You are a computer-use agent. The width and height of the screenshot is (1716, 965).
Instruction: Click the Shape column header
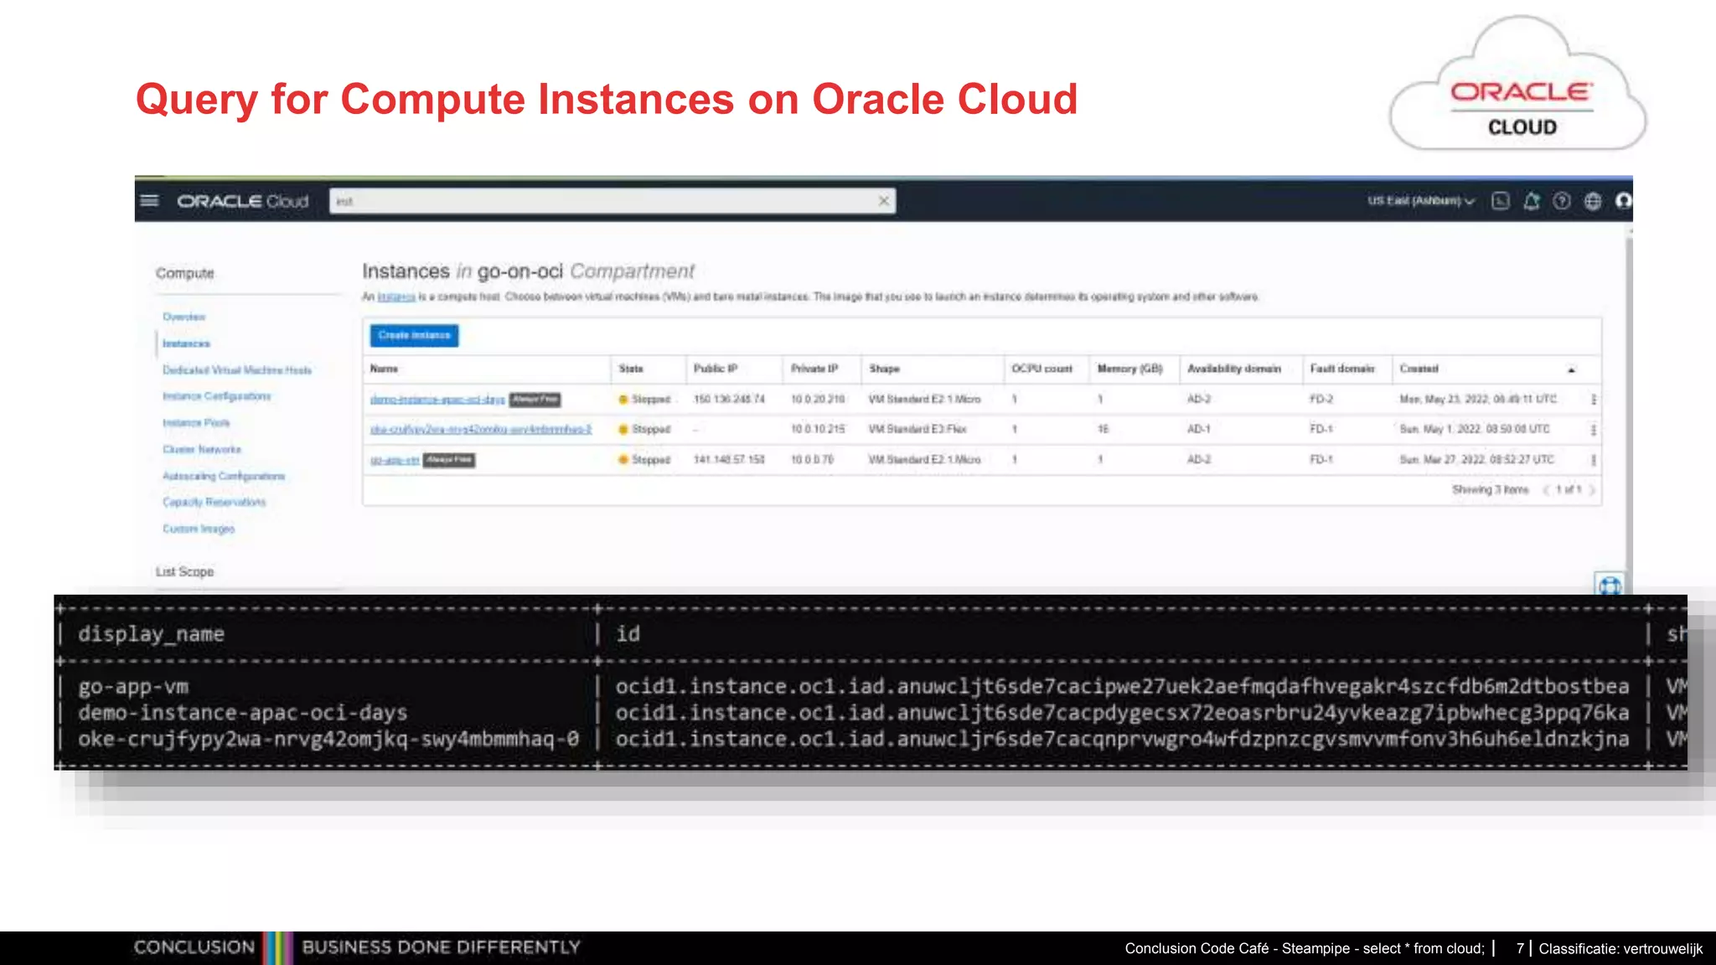[884, 369]
